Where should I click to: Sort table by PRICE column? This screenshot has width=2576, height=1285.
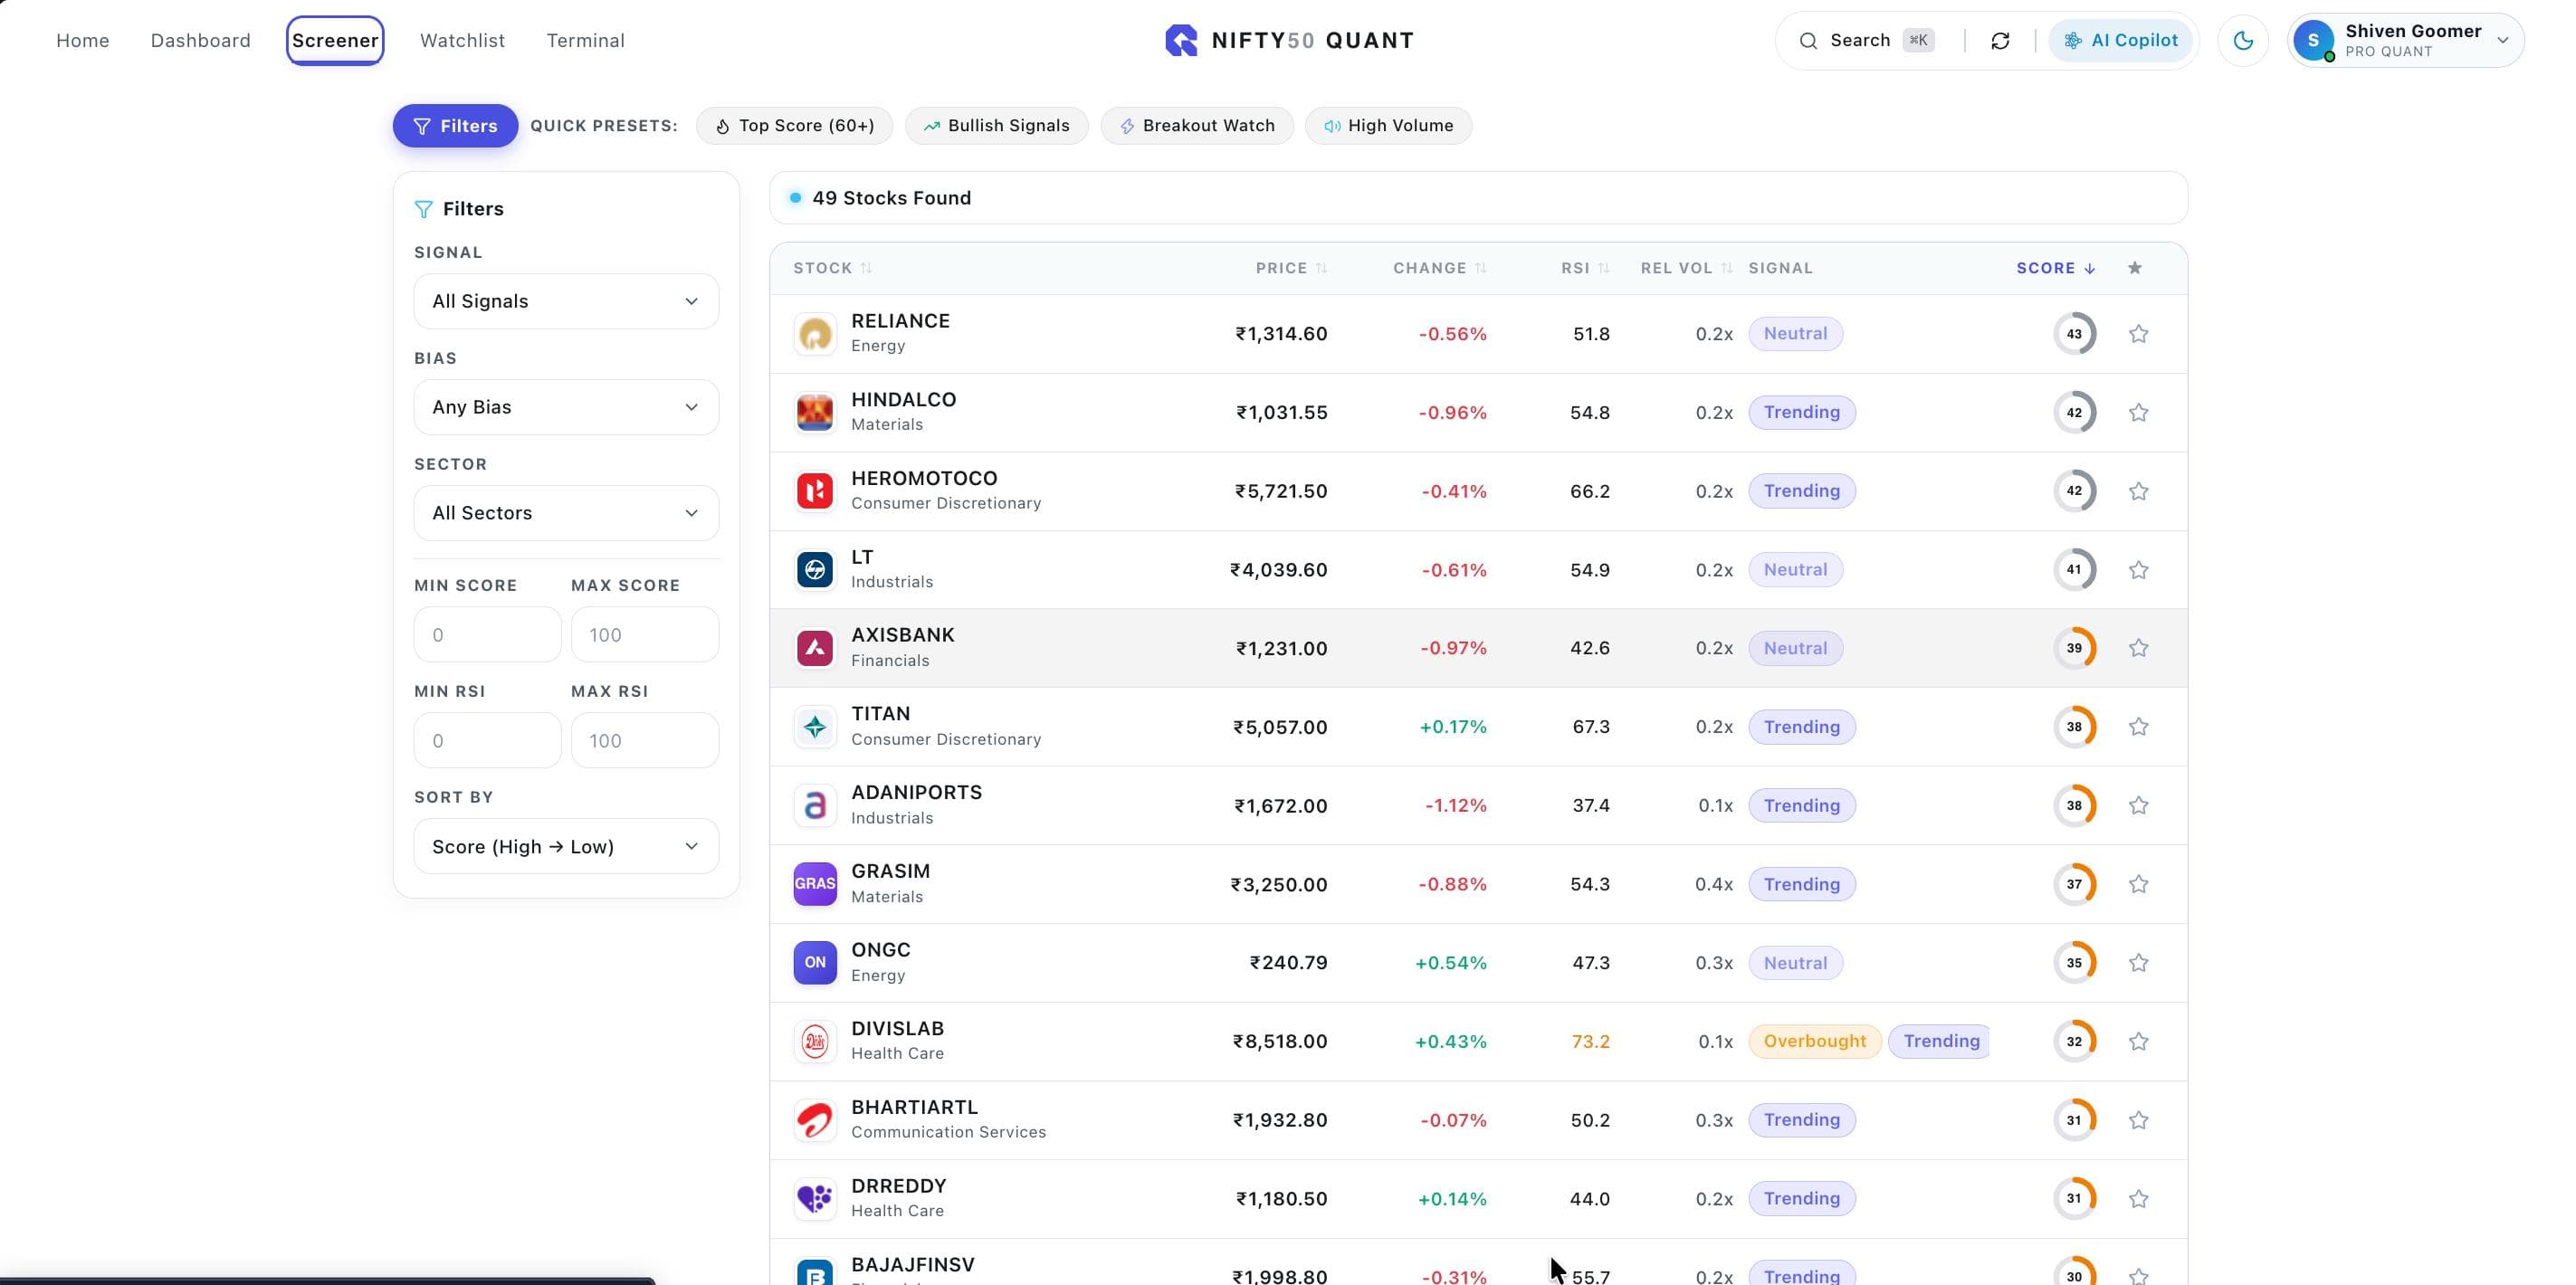(x=1291, y=268)
